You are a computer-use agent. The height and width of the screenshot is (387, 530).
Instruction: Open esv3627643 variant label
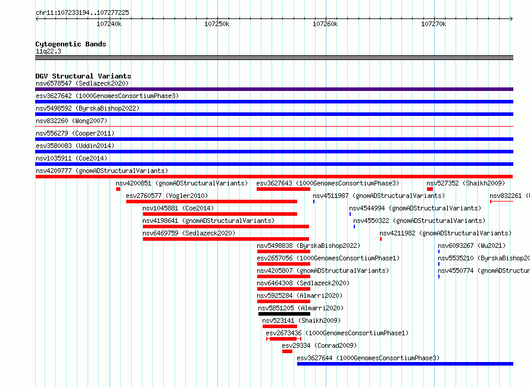point(328,183)
